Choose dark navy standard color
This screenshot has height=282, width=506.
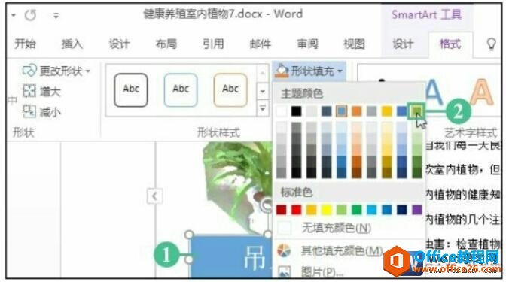402,210
